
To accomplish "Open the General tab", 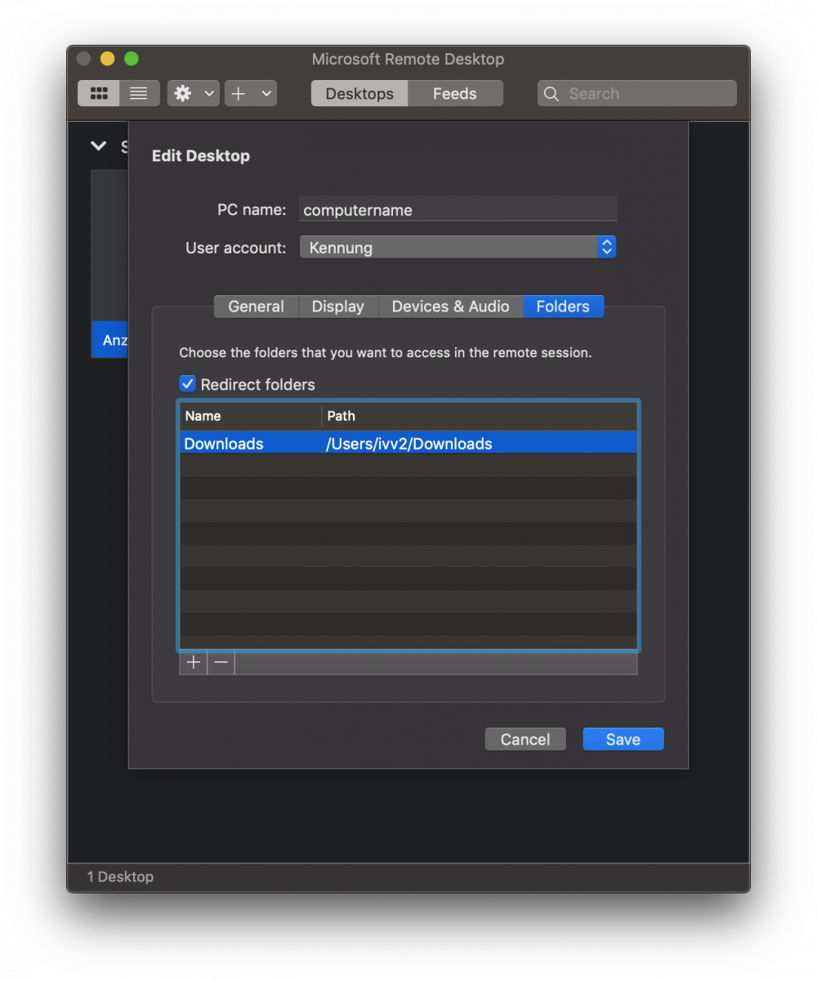I will 257,307.
